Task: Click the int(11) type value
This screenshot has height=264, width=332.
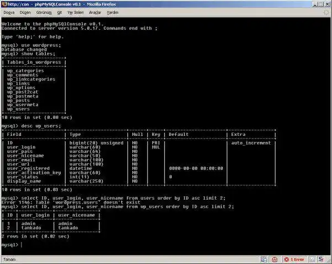Action: click(x=79, y=177)
